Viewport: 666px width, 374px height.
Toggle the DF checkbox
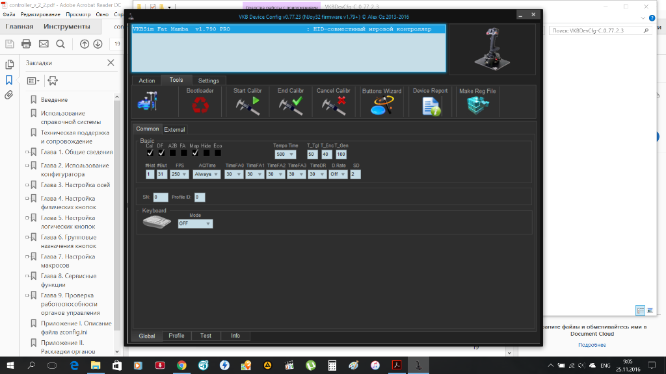click(x=161, y=153)
